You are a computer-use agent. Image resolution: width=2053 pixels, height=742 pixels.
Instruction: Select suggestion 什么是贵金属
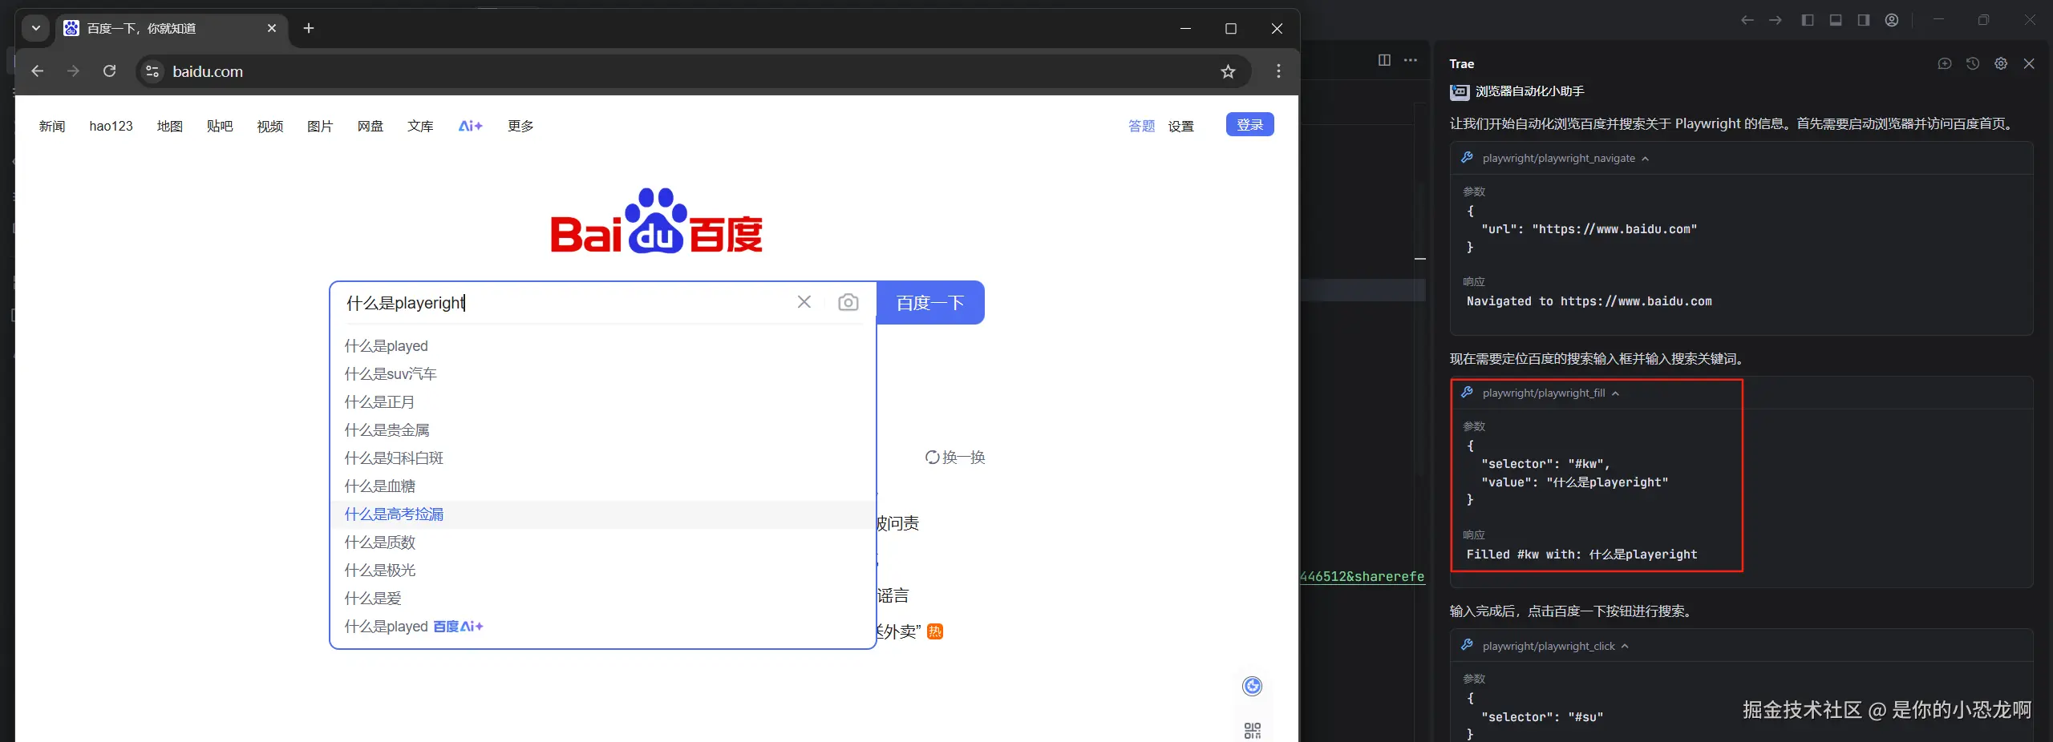pos(602,430)
